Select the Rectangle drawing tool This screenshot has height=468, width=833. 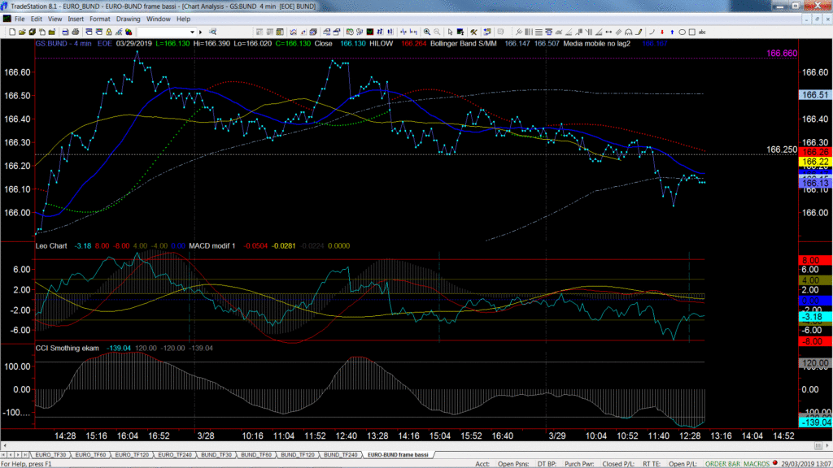coord(692,32)
